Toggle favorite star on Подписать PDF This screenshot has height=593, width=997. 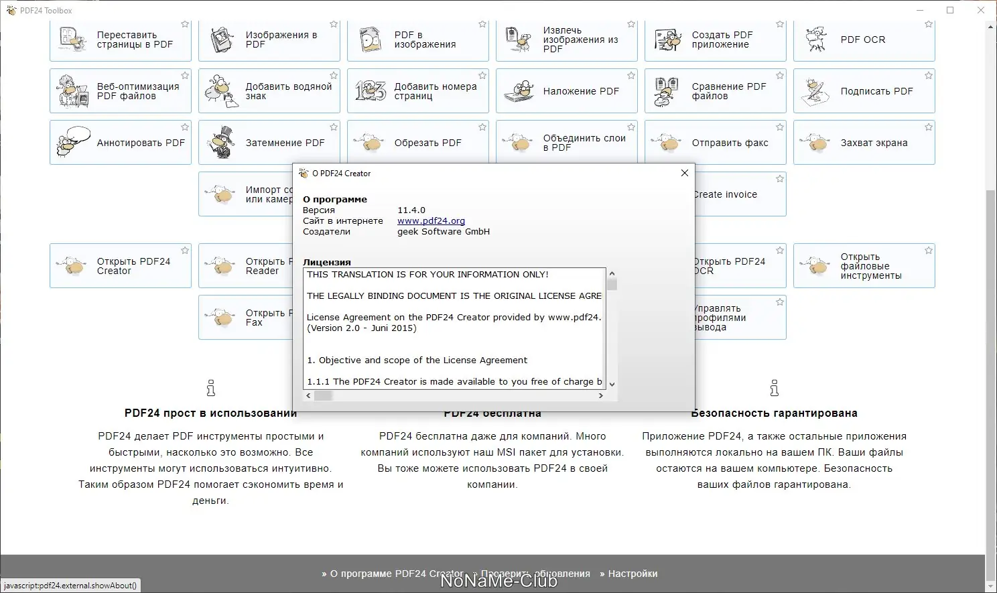click(x=929, y=76)
